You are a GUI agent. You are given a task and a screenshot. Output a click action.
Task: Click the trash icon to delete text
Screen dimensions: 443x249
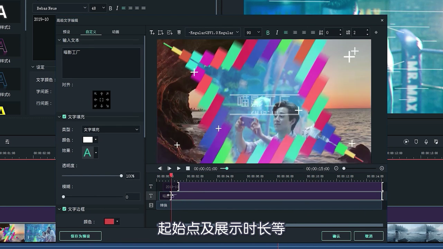coord(179,32)
